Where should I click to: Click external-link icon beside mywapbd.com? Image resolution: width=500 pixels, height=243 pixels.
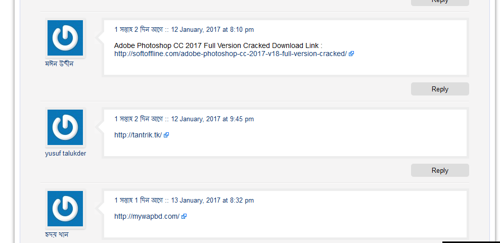pos(184,217)
